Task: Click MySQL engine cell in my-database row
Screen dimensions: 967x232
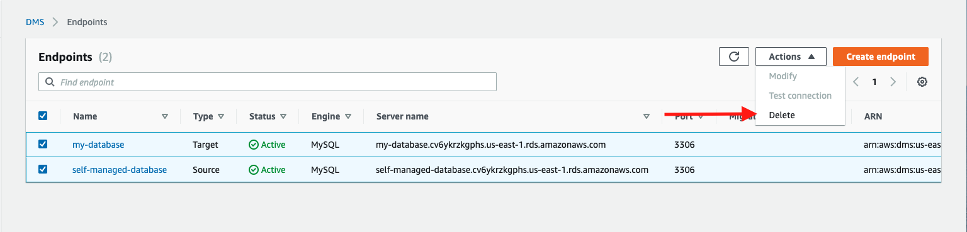Action: pos(325,145)
